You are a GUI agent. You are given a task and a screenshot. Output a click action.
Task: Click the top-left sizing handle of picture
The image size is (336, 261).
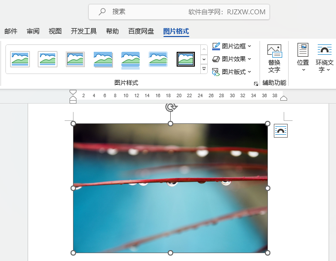click(73, 124)
